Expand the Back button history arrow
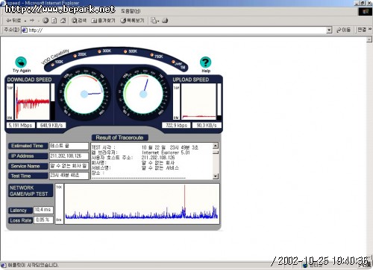The width and height of the screenshot is (373, 270). coord(25,21)
